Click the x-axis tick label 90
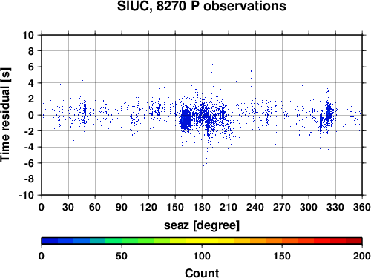Image resolution: width=371 pixels, height=278 pixels. (x=122, y=207)
